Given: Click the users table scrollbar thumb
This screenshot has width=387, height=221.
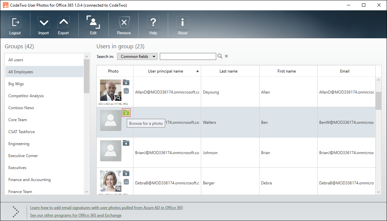Looking at the screenshot, I should [x=378, y=101].
